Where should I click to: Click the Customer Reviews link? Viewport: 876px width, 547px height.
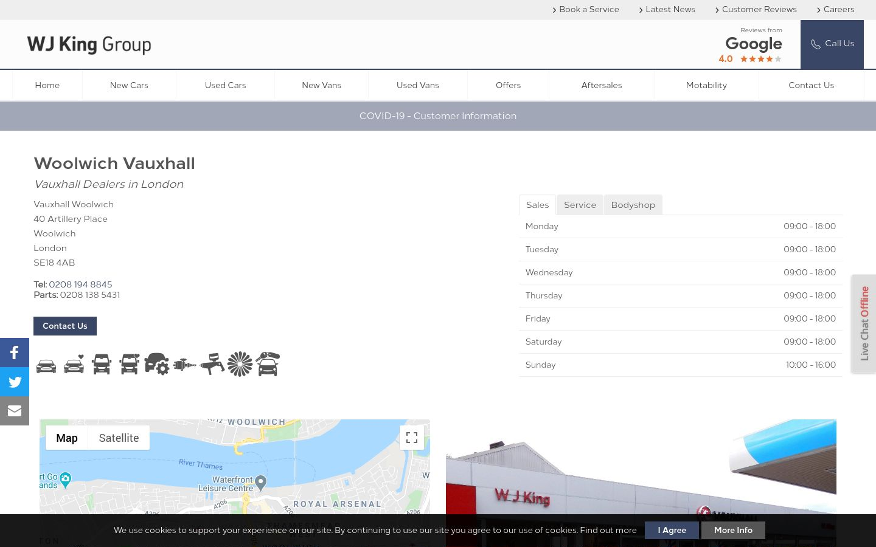(756, 9)
